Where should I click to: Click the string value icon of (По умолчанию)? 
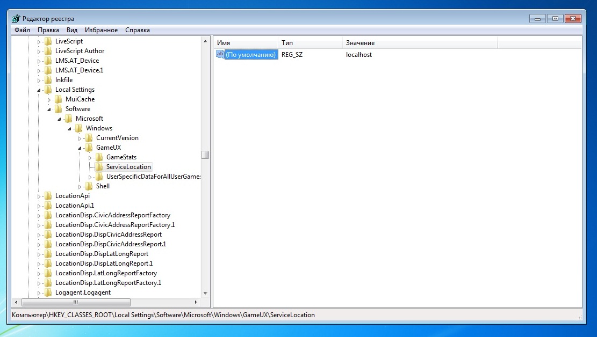pos(220,54)
